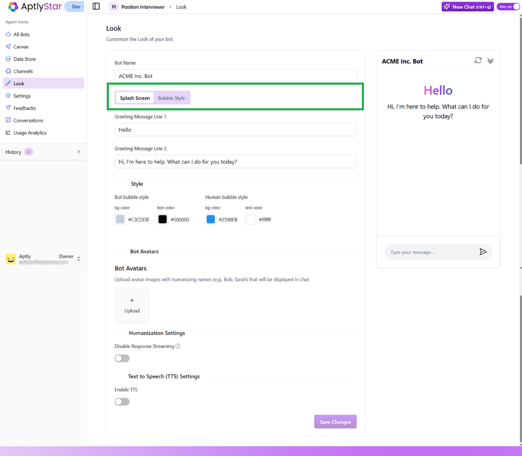Send message with paper plane icon
The image size is (522, 456).
[x=483, y=252]
